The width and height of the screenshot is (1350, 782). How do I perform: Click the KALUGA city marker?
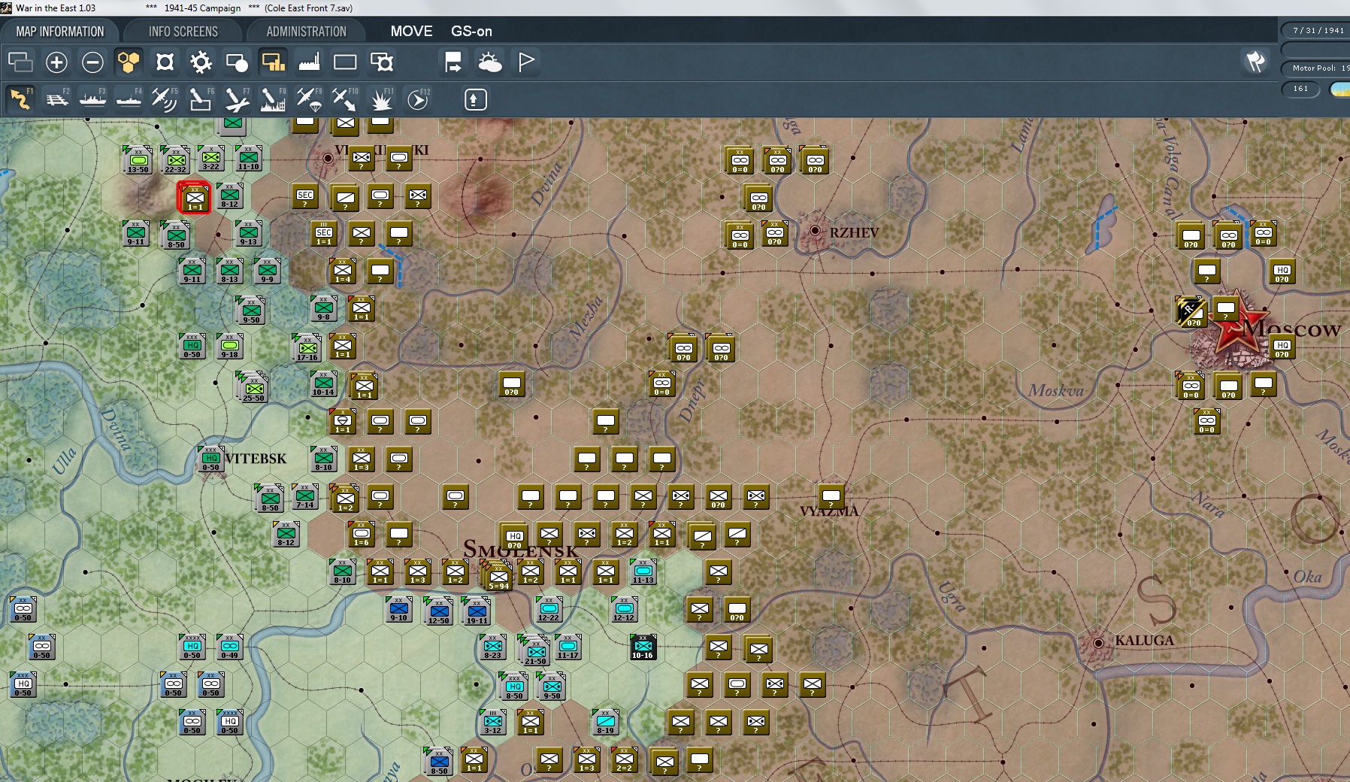click(1098, 643)
